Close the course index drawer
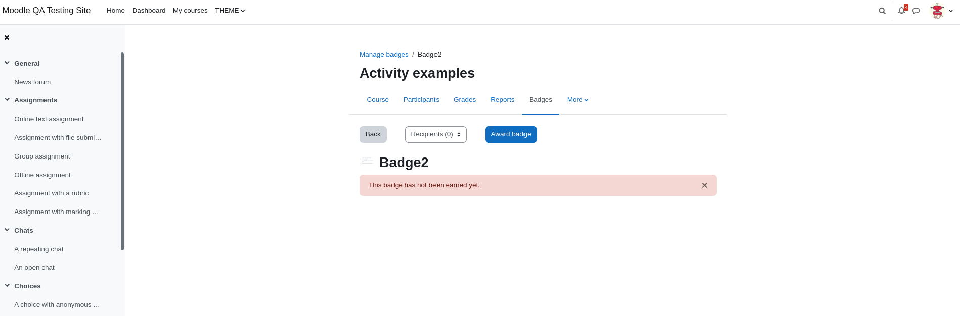The height and width of the screenshot is (316, 960). tap(7, 38)
